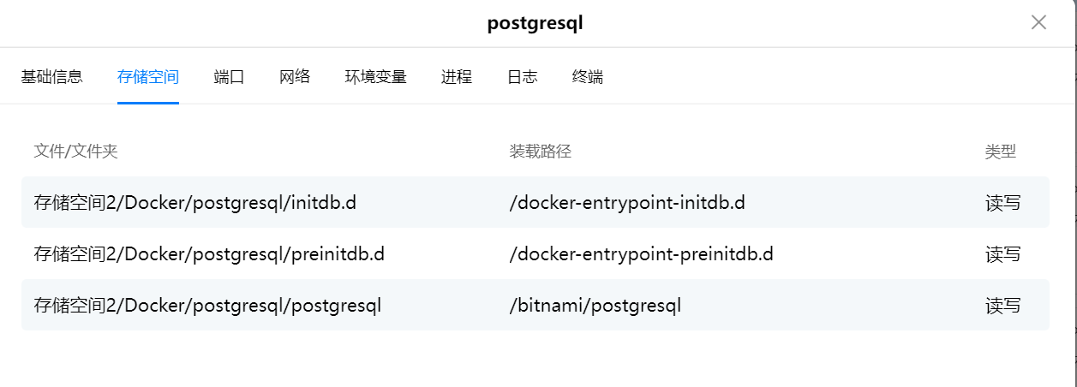1077x387 pixels.
Task: View the 日志 tab
Action: 523,76
